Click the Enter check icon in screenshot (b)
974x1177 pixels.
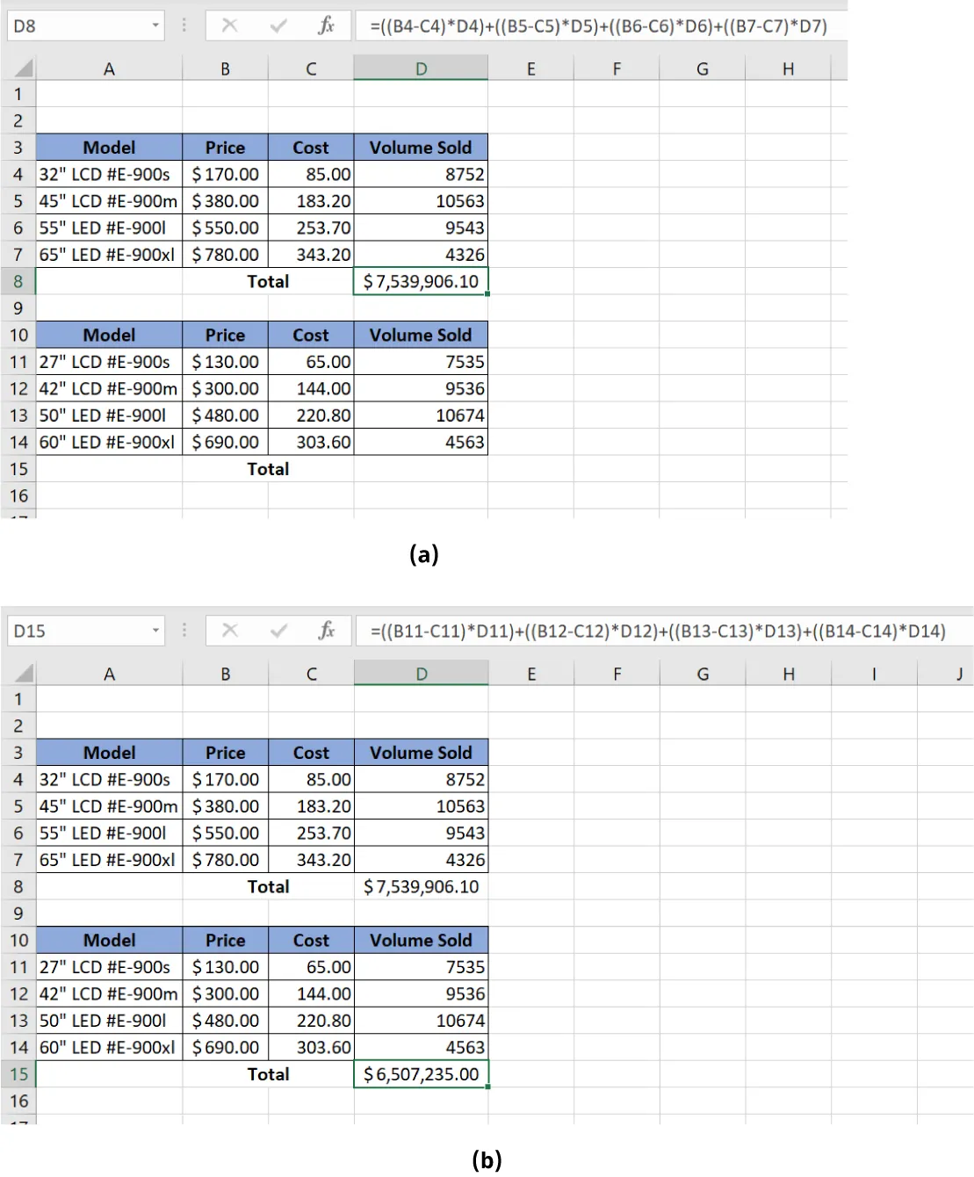point(277,631)
